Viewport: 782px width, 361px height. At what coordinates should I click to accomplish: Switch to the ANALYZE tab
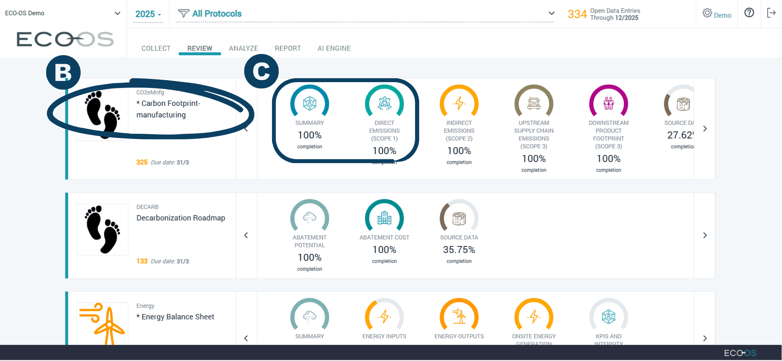click(243, 48)
